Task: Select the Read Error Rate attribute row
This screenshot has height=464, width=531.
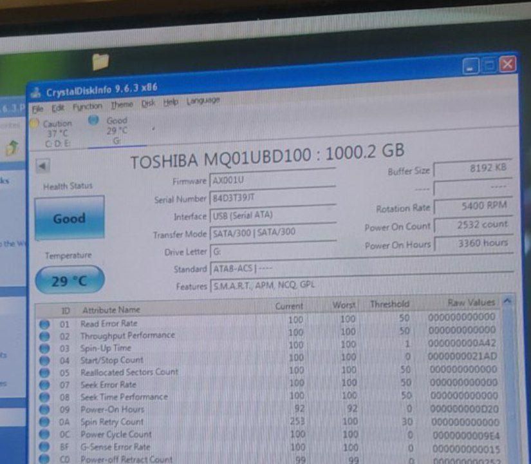Action: (268, 321)
